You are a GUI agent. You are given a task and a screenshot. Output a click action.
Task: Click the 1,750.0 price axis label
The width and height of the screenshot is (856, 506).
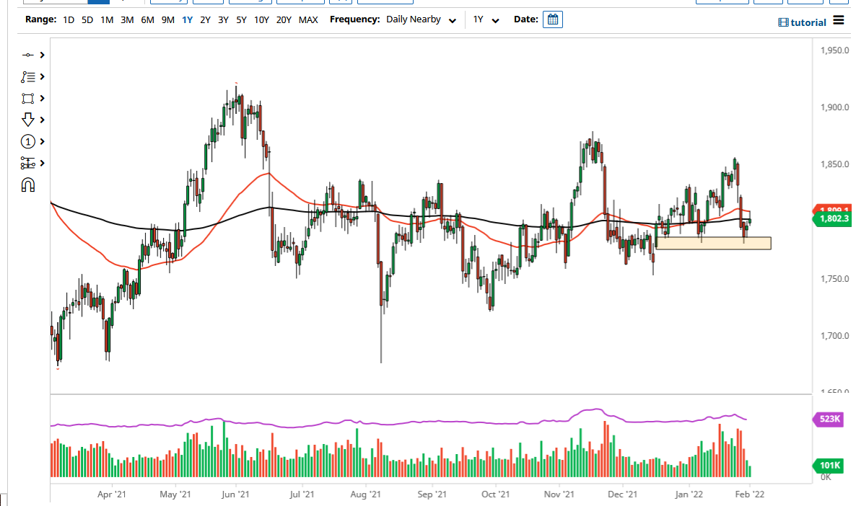(x=835, y=279)
